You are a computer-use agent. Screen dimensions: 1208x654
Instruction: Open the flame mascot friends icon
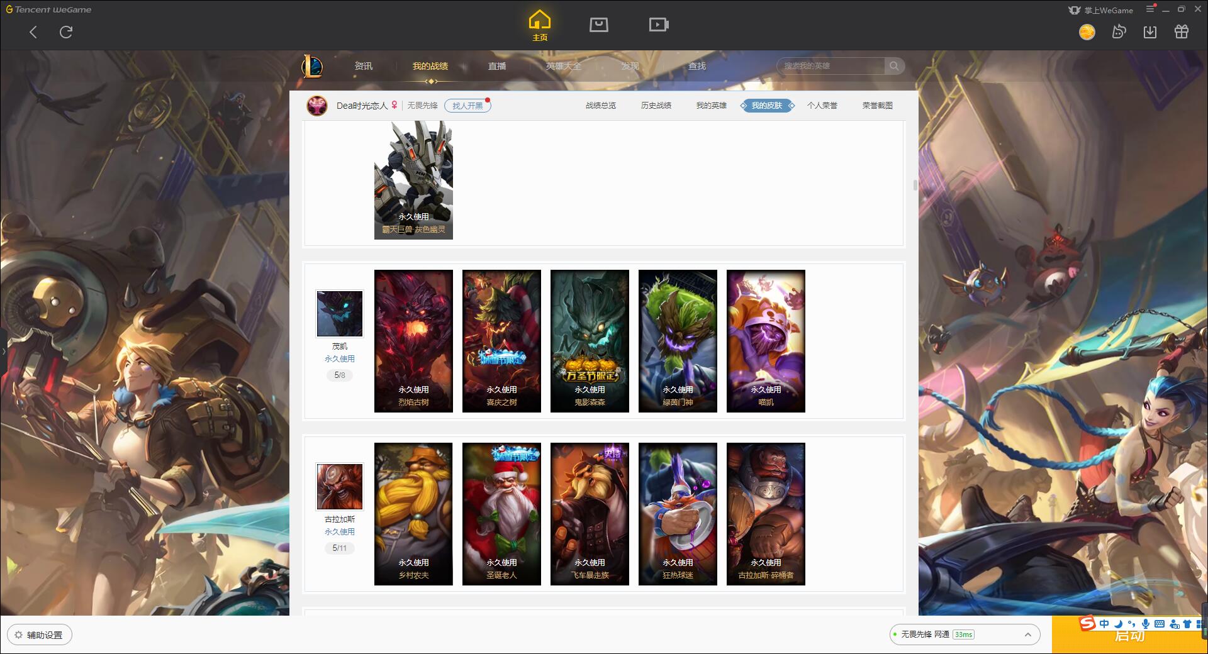pyautogui.click(x=1119, y=32)
